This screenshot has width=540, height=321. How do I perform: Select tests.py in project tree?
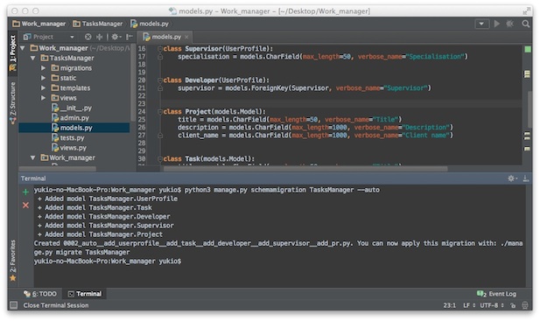pos(68,137)
